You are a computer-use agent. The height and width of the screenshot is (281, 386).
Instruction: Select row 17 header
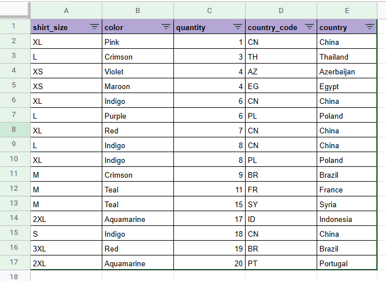tap(14, 262)
